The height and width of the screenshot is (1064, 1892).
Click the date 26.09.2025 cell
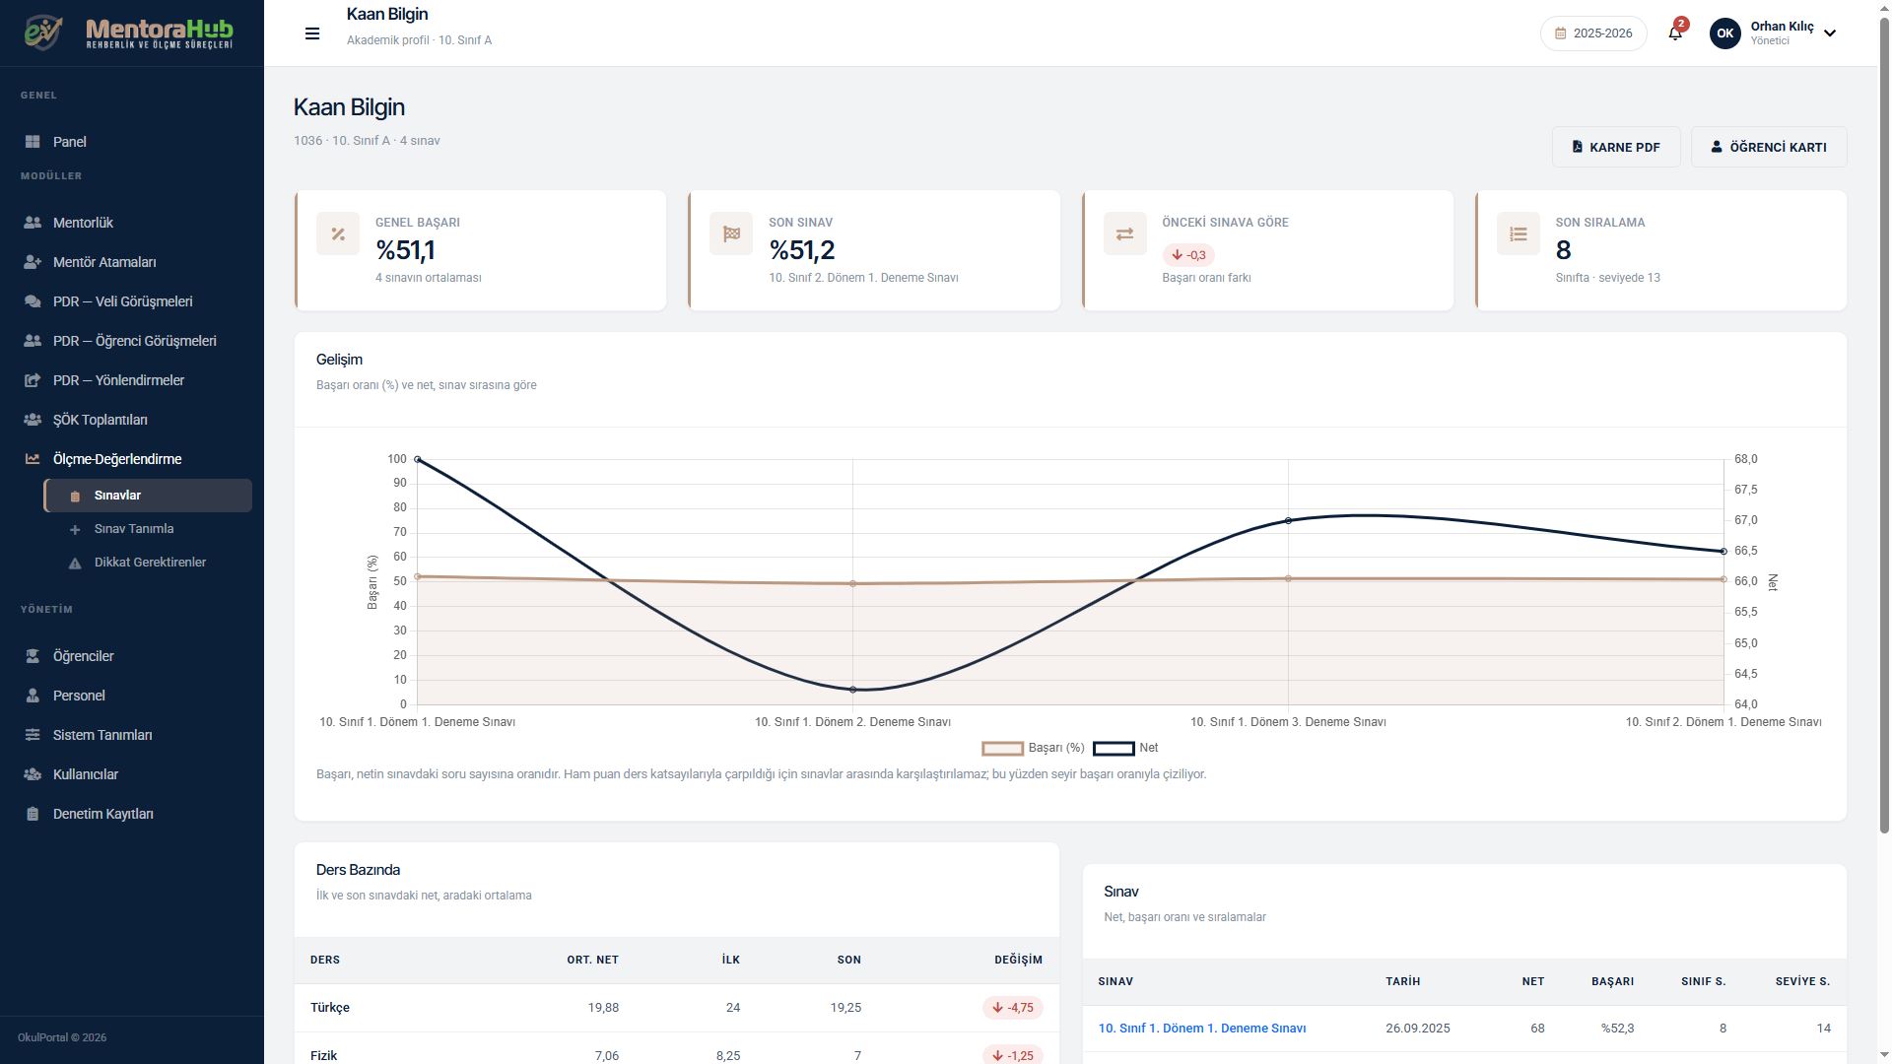[1417, 1029]
